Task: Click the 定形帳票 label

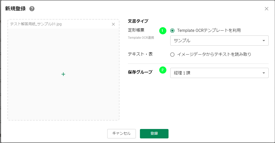Action: (x=136, y=30)
